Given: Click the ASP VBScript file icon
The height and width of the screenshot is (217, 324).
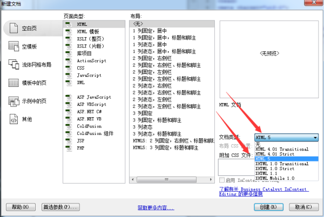Looking at the screenshot, I should [69, 104].
